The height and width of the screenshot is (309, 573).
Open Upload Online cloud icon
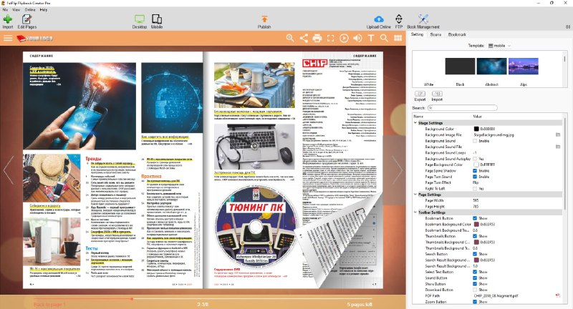379,21
